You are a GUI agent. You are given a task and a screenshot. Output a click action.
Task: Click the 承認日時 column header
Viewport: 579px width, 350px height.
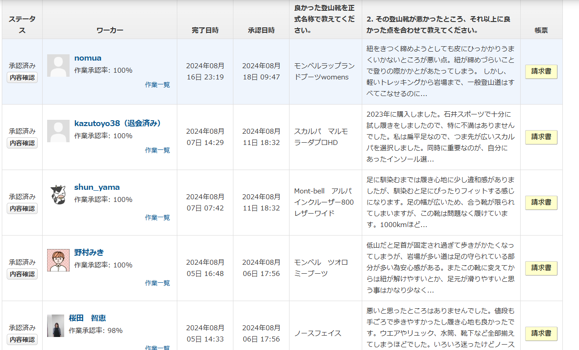[x=261, y=31]
